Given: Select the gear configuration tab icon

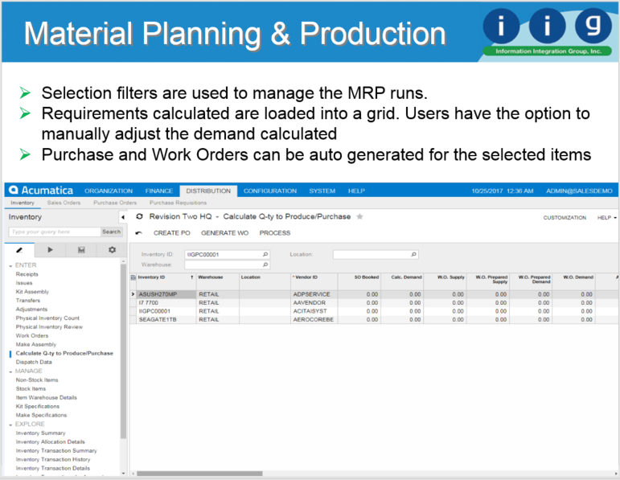Looking at the screenshot, I should (113, 250).
